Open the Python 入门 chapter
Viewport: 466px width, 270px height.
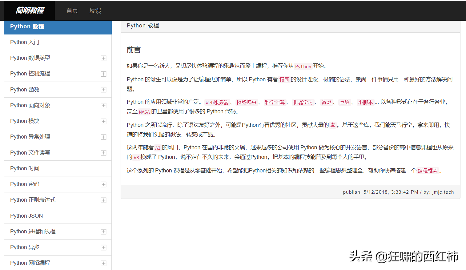click(25, 42)
